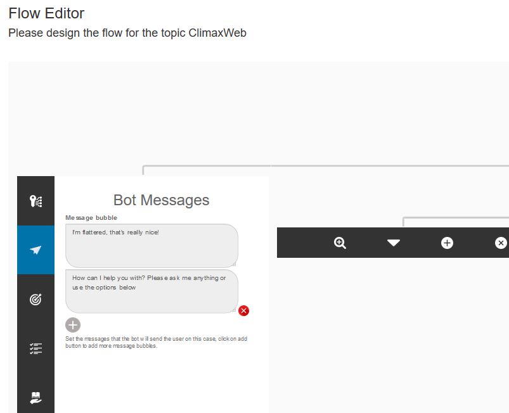Add child node with plus icon in dark toolbar

[x=447, y=243]
